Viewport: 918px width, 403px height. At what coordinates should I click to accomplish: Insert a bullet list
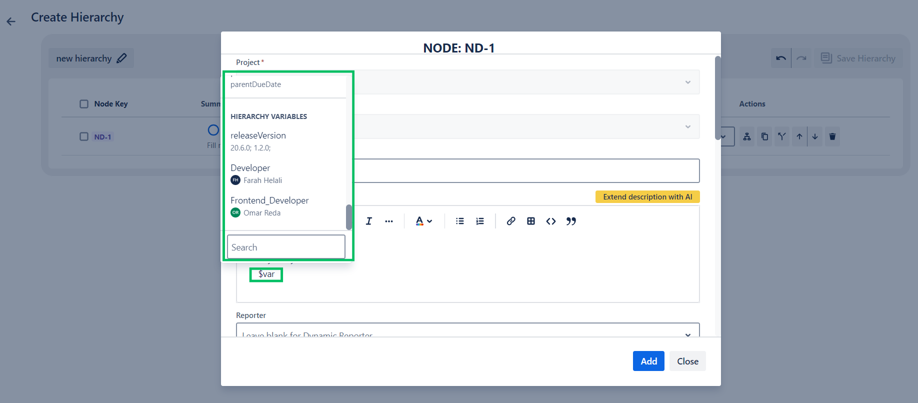pyautogui.click(x=459, y=221)
